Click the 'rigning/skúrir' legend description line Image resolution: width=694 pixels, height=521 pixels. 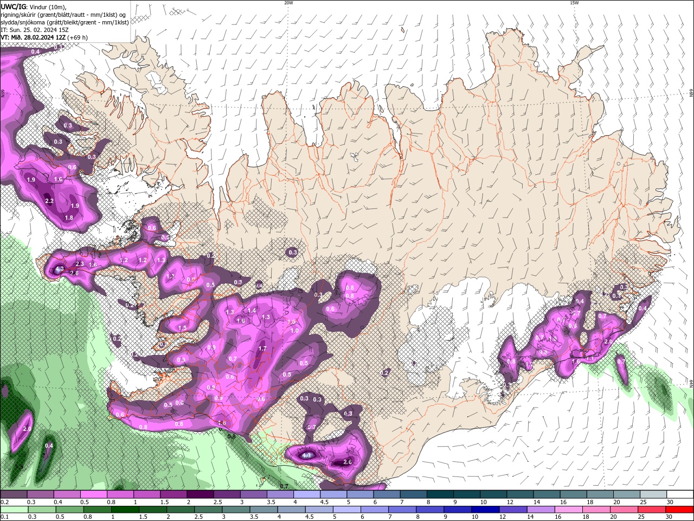64,14
